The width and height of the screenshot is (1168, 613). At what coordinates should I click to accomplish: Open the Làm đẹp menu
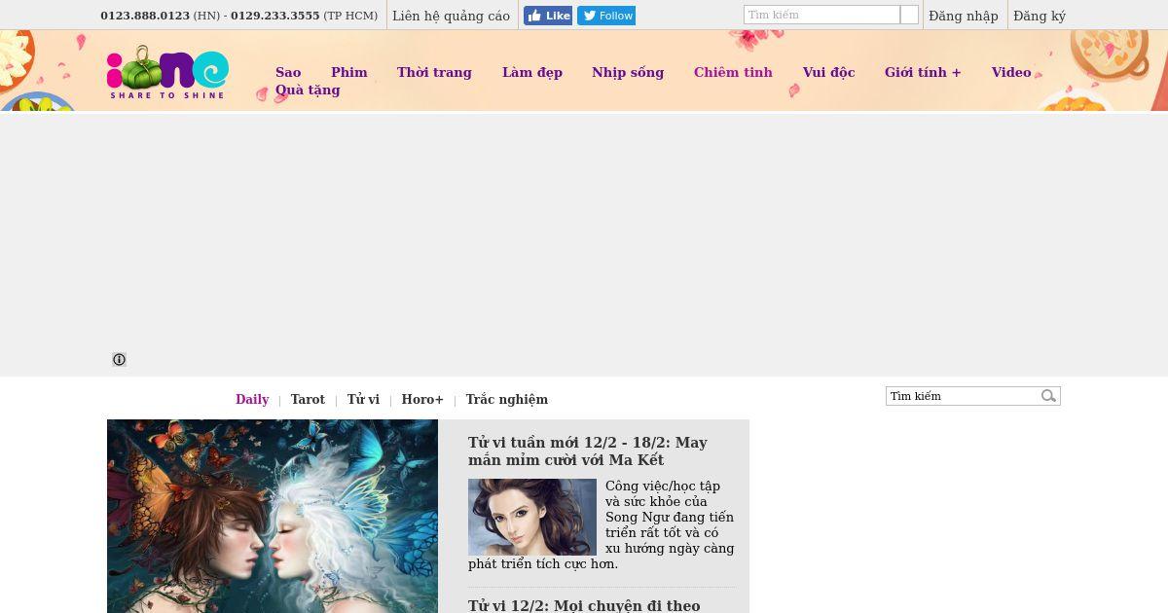[532, 72]
